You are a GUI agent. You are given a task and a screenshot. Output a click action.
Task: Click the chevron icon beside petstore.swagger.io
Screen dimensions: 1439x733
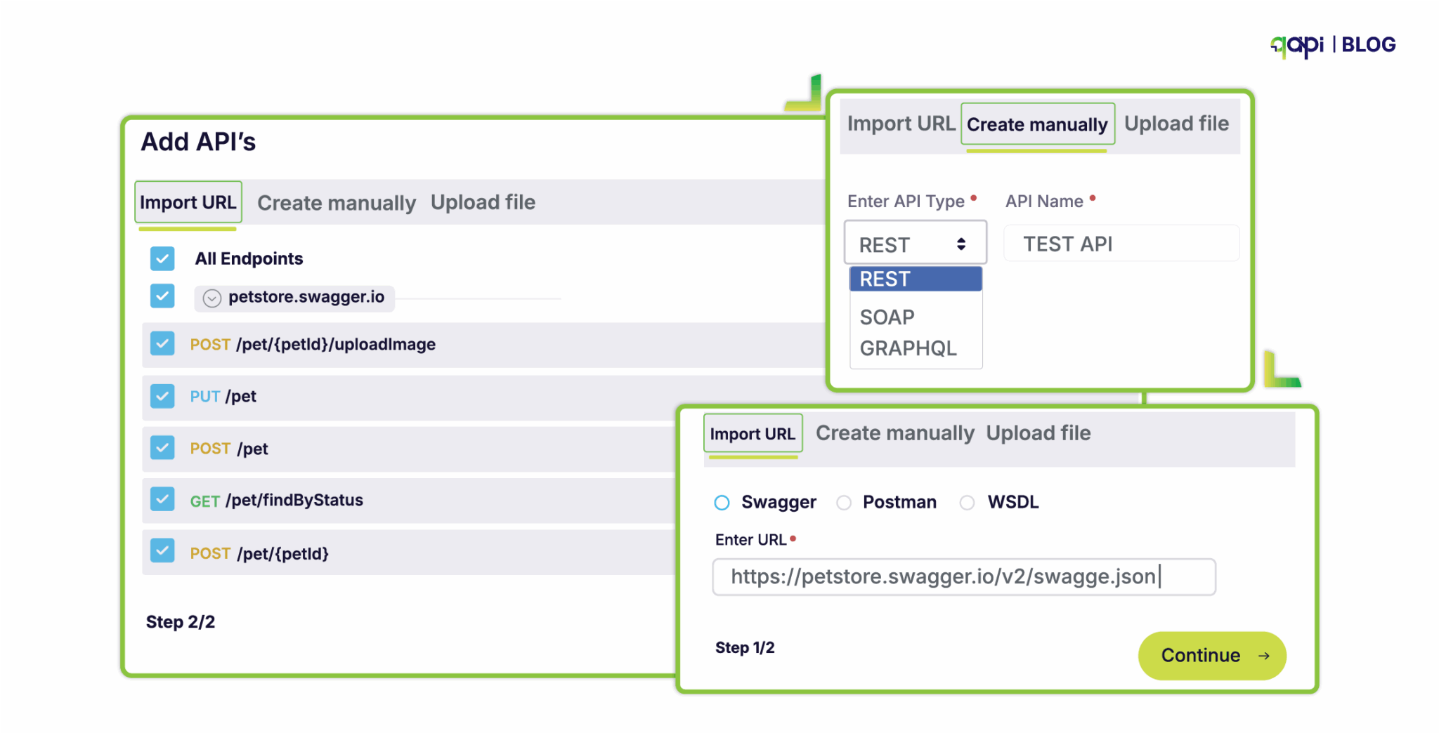click(x=211, y=297)
